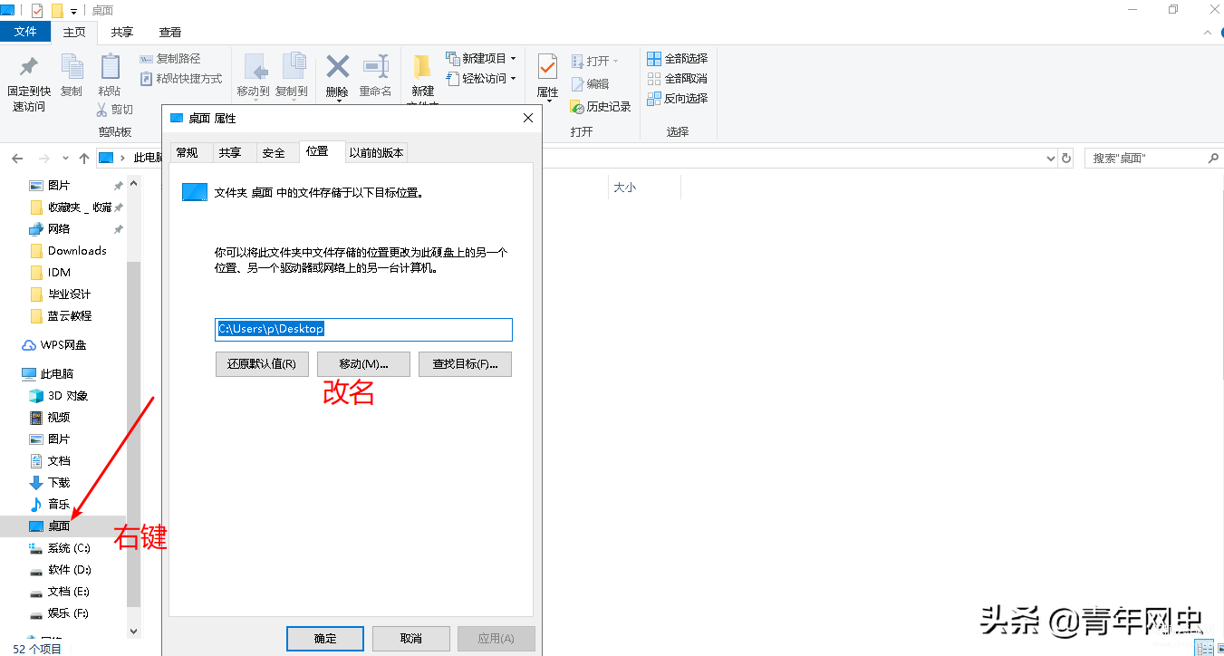The image size is (1224, 656).
Task: Click 确定 button in dialog
Action: (325, 639)
